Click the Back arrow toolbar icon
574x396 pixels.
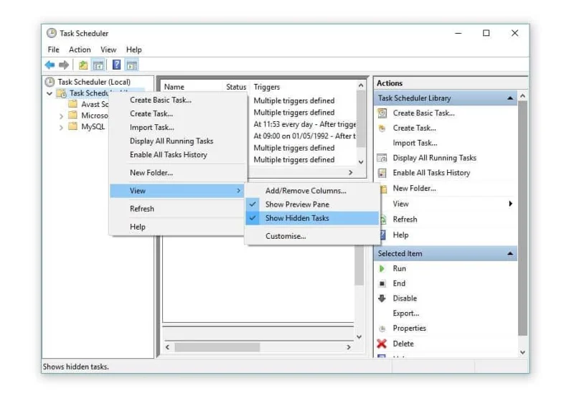coord(50,65)
